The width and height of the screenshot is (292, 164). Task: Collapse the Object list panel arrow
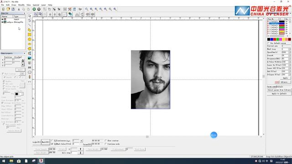tap(24, 13)
